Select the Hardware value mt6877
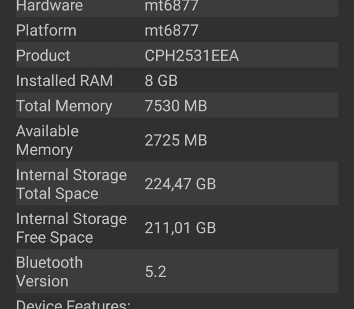 pyautogui.click(x=171, y=6)
